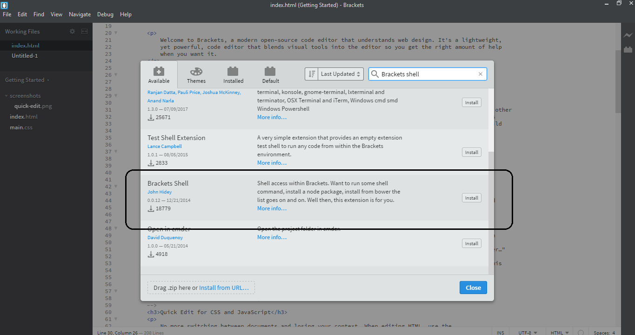Click author link David Duquenoy
Viewport: 635px width, 335px height.
click(x=165, y=237)
